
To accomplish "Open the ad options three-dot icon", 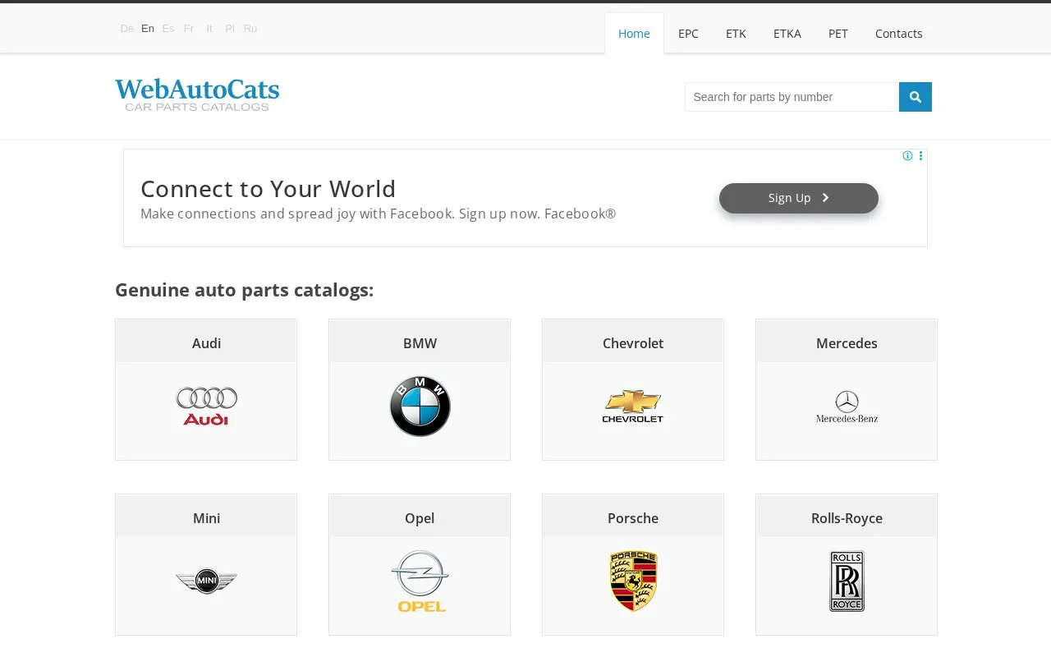I will coord(920,156).
